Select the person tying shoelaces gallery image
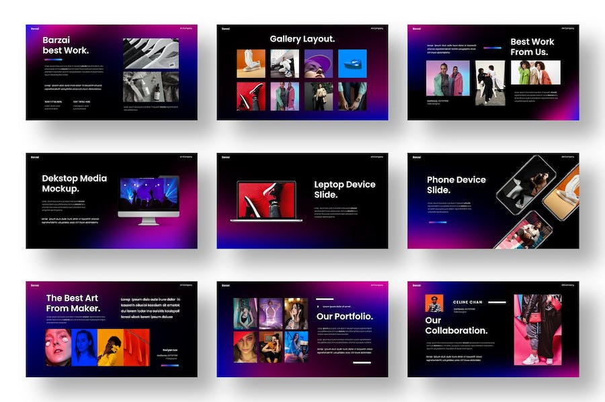Viewport: 605px width, 402px height. coord(352,96)
